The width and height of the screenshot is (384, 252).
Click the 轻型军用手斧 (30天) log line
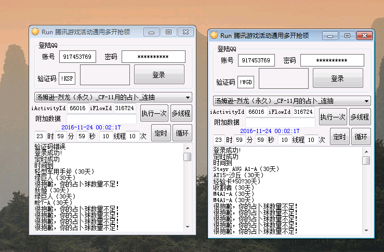pos(64,171)
